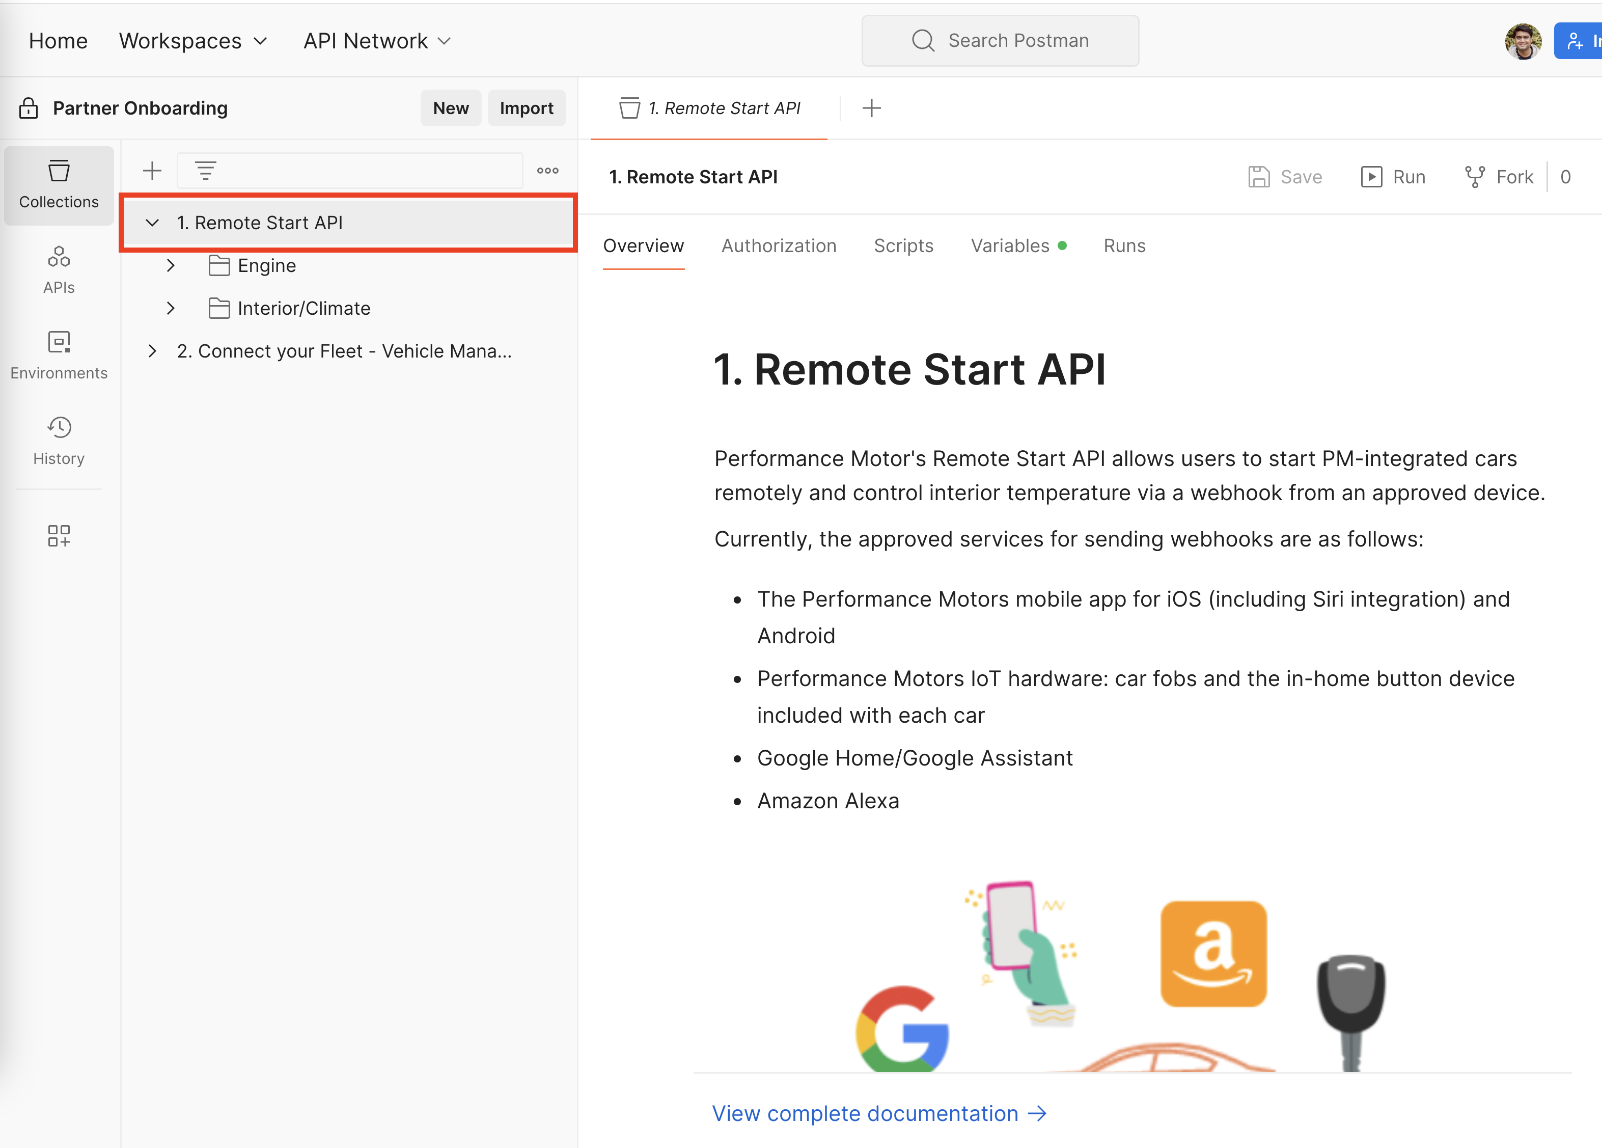Click the workspace lock icon
This screenshot has height=1148, width=1602.
click(28, 108)
